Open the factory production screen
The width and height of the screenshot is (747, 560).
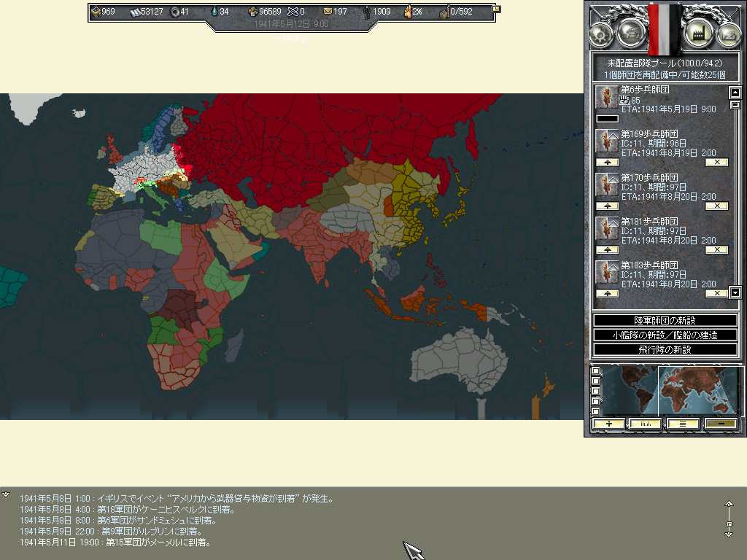698,33
